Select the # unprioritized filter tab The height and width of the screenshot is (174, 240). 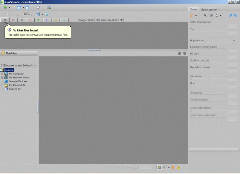22,20
